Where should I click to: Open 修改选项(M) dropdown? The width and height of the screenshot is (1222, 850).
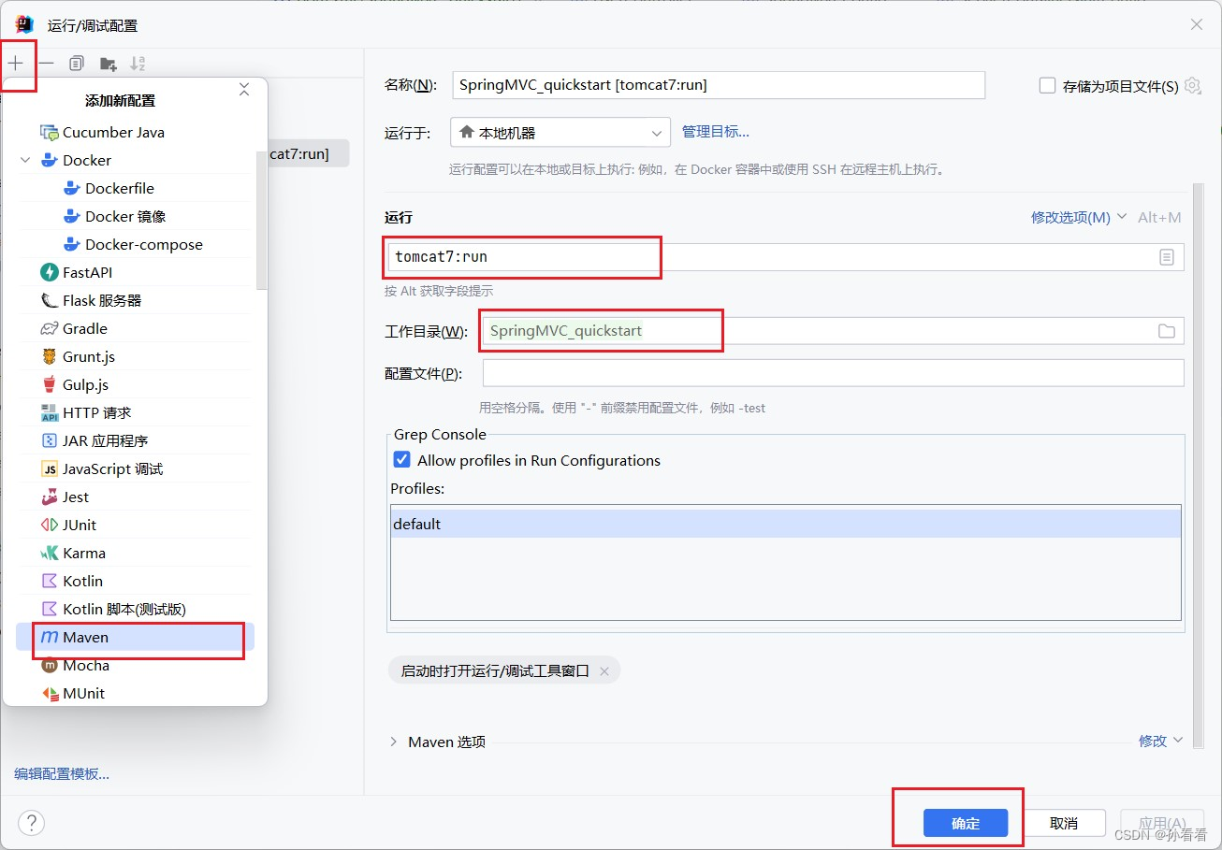1079,217
